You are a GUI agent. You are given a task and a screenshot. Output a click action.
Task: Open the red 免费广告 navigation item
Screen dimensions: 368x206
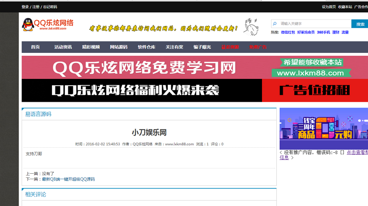pos(258,47)
